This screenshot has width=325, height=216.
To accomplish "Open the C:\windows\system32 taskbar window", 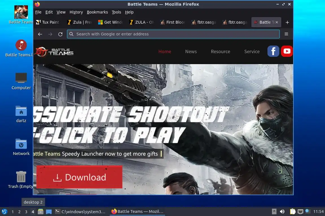I will coord(81,211).
